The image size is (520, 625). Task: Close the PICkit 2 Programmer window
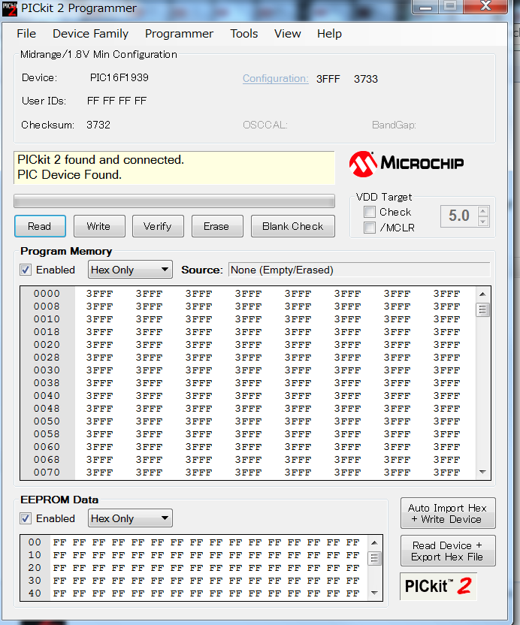point(485,6)
